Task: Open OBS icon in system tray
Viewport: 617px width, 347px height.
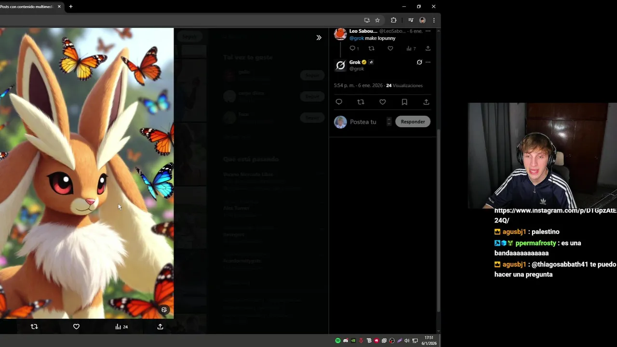Action: 391,341
